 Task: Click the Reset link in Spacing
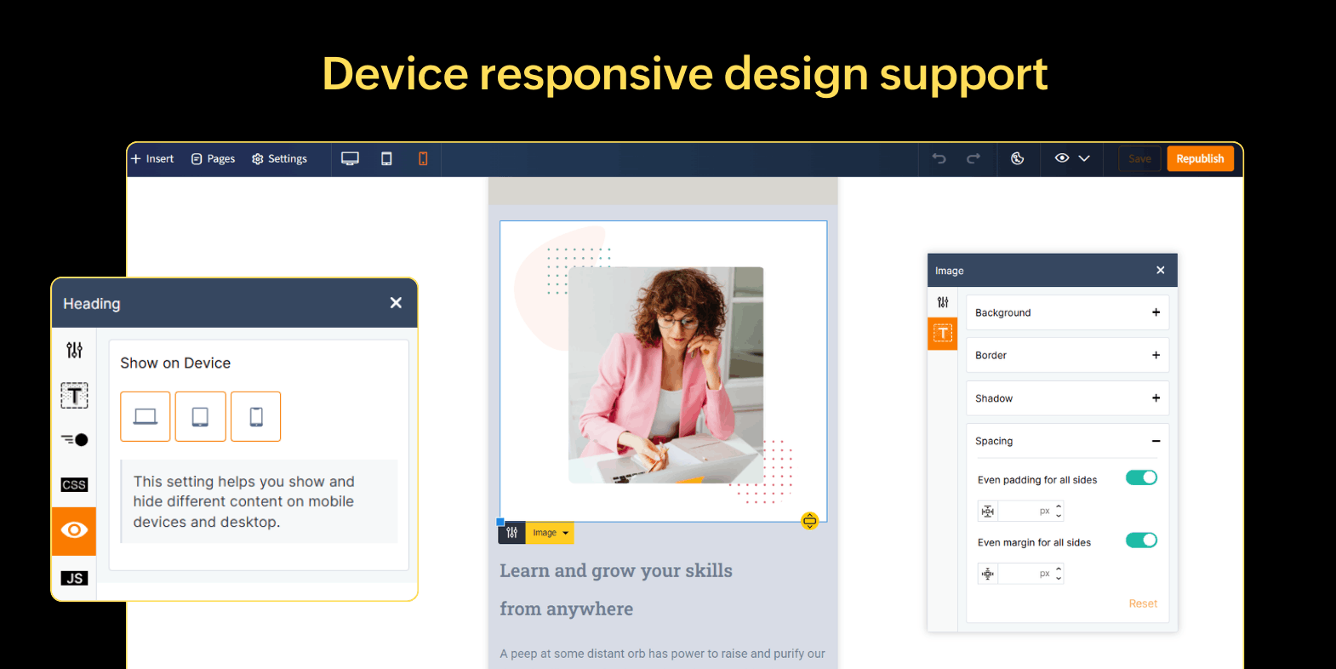tap(1143, 603)
